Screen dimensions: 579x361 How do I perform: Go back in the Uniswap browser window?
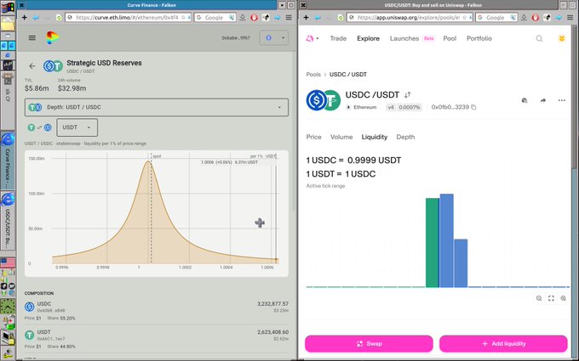318,17
